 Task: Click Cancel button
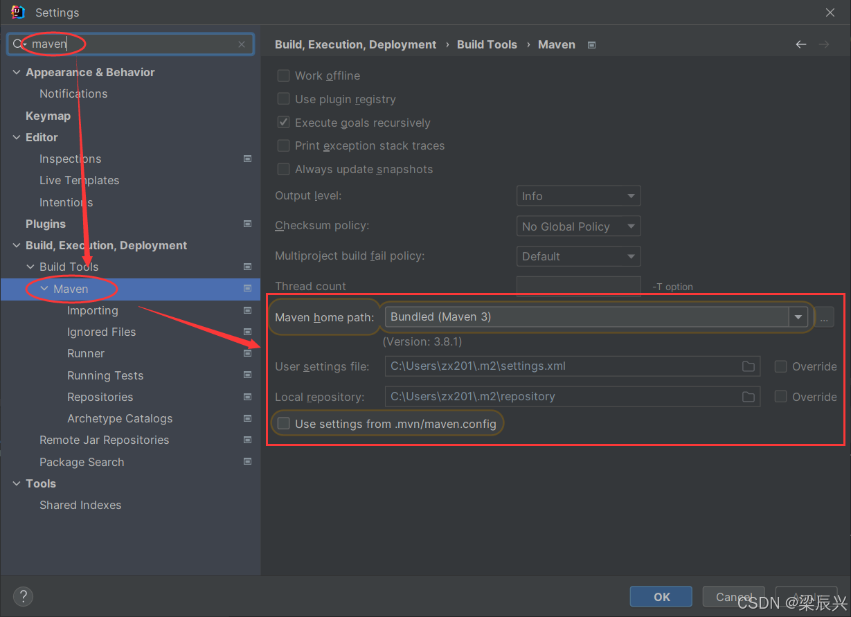pyautogui.click(x=733, y=597)
